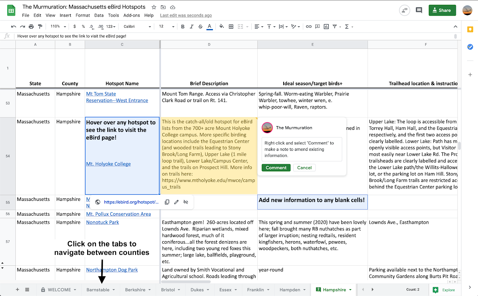The width and height of the screenshot is (478, 296).
Task: Click the All sheets list icon
Action: 27,290
